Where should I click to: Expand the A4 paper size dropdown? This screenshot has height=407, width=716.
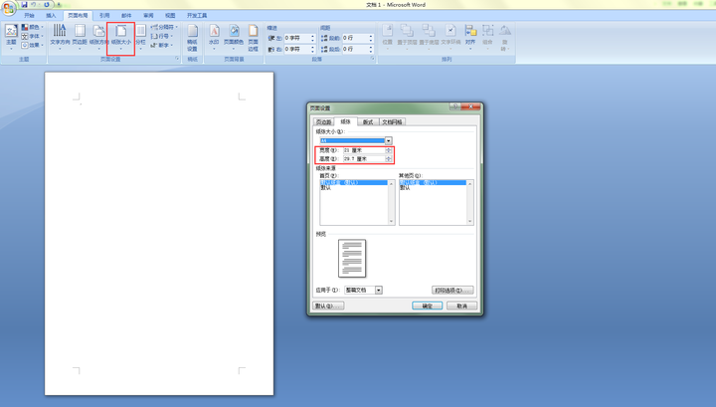click(388, 140)
